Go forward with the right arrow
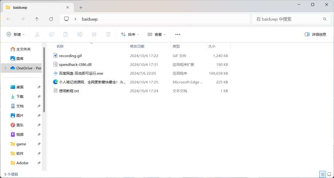The width and height of the screenshot is (334, 178). [x=23, y=19]
